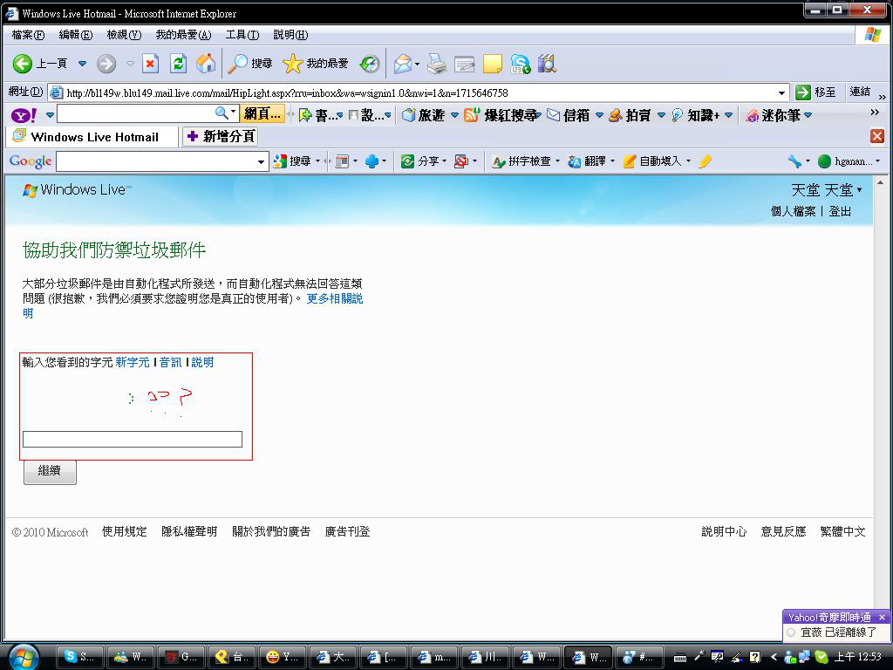Focus the character entry text field
The width and height of the screenshot is (893, 670).
click(132, 440)
